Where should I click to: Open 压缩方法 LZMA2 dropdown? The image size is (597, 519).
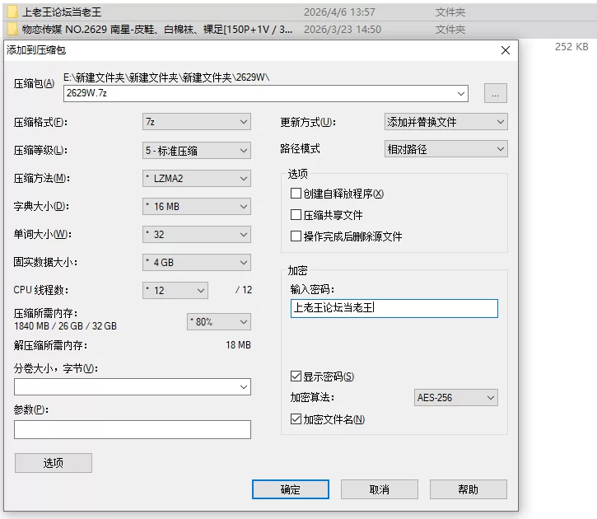click(x=197, y=178)
